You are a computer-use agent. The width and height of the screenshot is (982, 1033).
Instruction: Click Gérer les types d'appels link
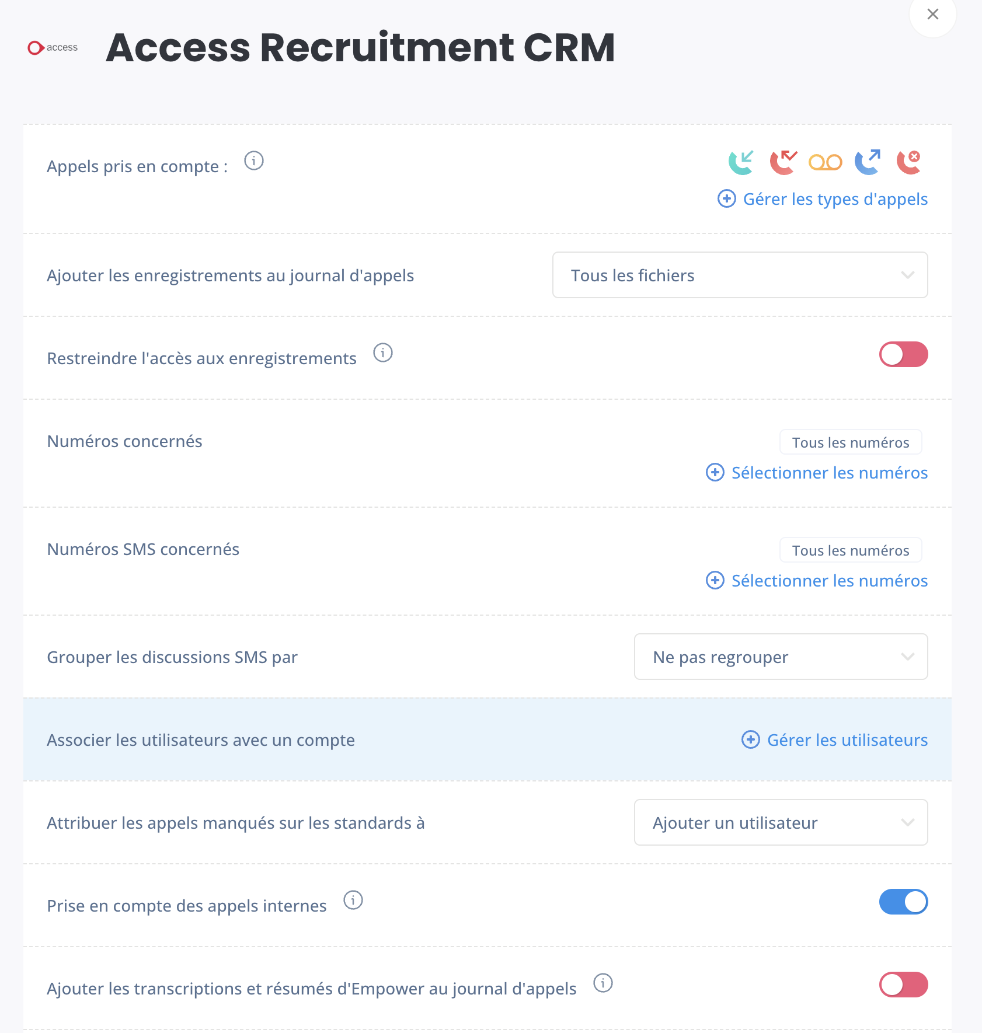coord(823,199)
